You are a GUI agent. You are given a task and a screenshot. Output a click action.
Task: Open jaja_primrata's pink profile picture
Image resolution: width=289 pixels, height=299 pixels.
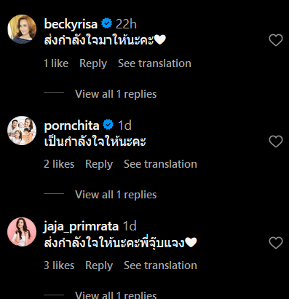pyautogui.click(x=22, y=232)
